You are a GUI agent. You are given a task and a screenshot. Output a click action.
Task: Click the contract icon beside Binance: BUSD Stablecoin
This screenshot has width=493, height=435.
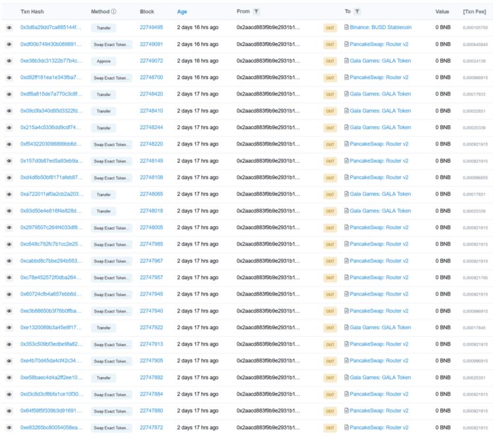click(x=346, y=28)
